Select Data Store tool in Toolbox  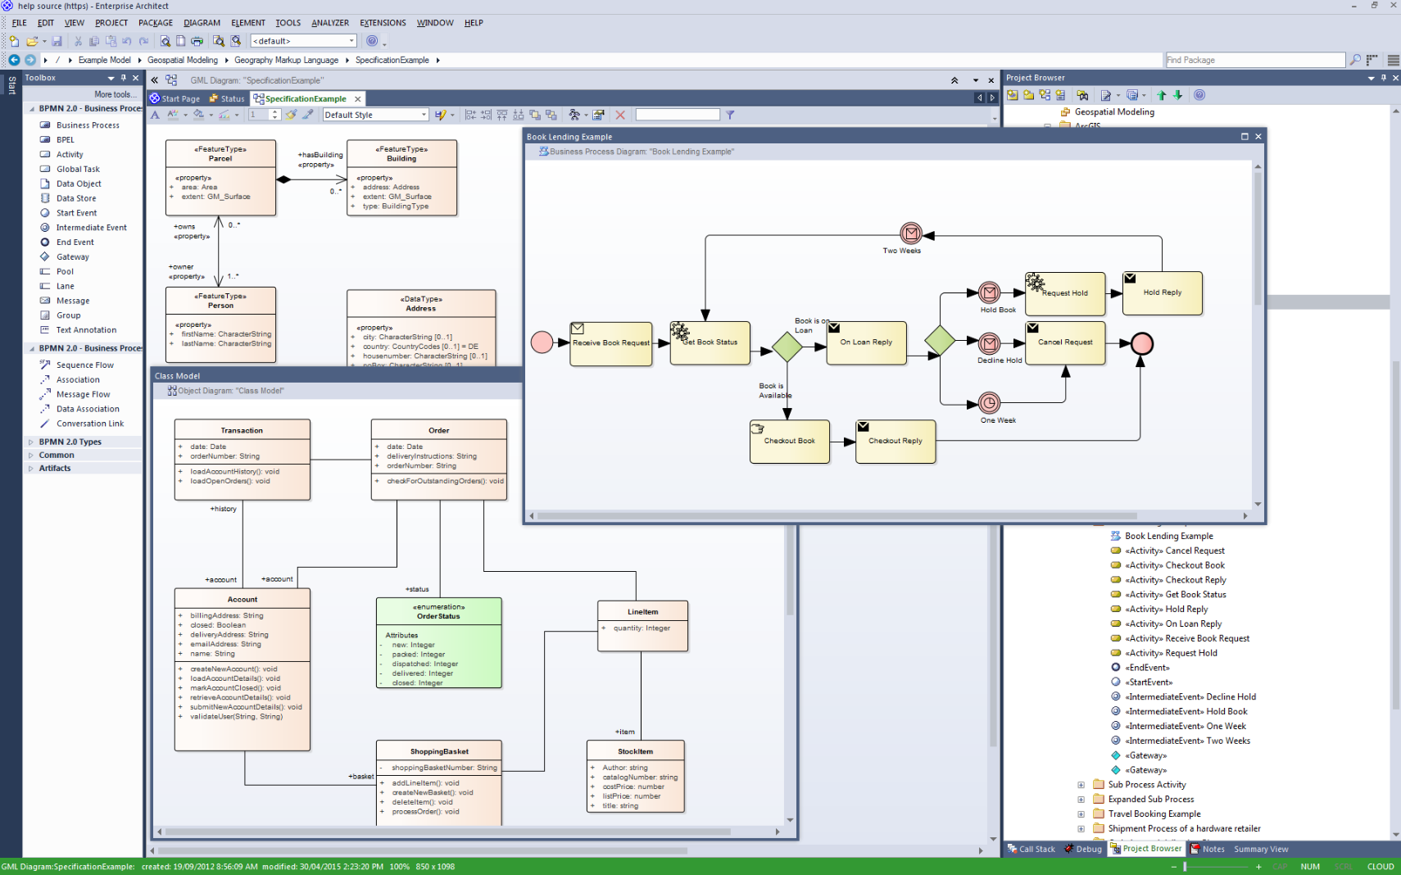coord(75,198)
